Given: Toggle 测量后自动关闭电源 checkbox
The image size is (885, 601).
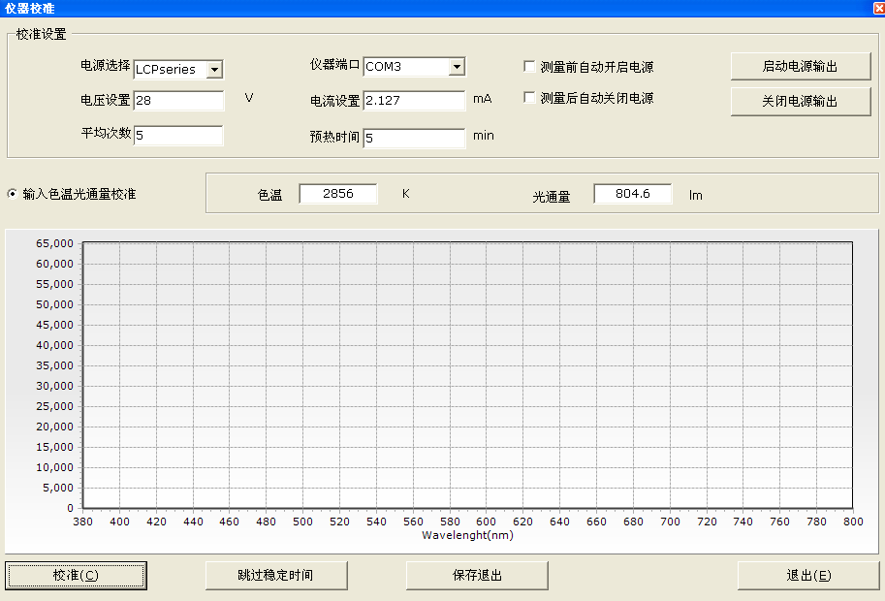Looking at the screenshot, I should point(529,98).
